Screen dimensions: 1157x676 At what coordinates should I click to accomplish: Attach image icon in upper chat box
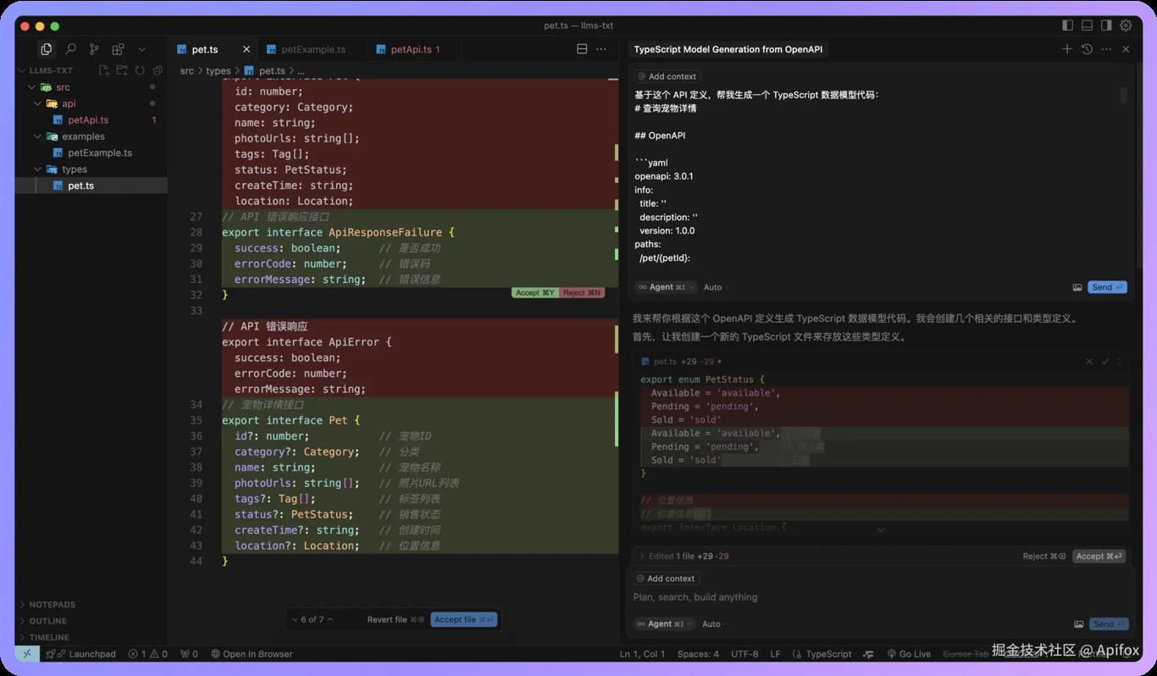pyautogui.click(x=1077, y=287)
